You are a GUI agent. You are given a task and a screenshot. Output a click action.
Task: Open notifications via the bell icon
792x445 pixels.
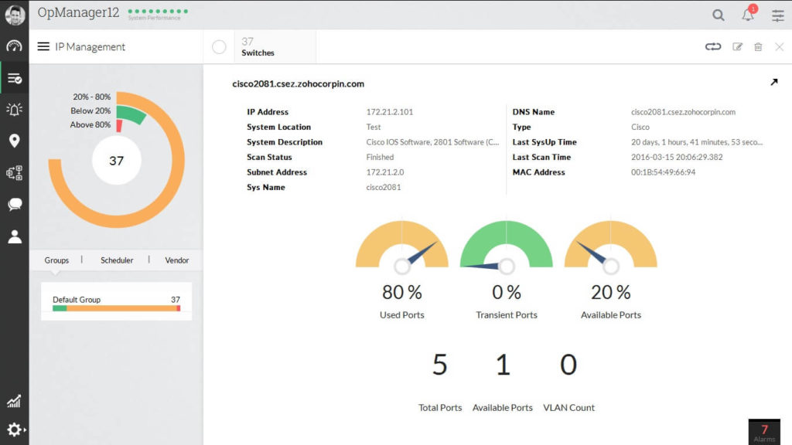click(x=748, y=15)
